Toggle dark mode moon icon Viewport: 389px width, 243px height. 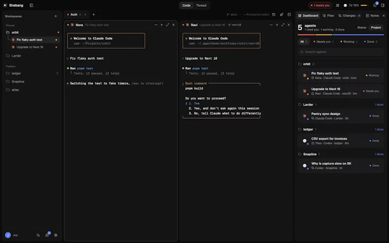pos(38,235)
